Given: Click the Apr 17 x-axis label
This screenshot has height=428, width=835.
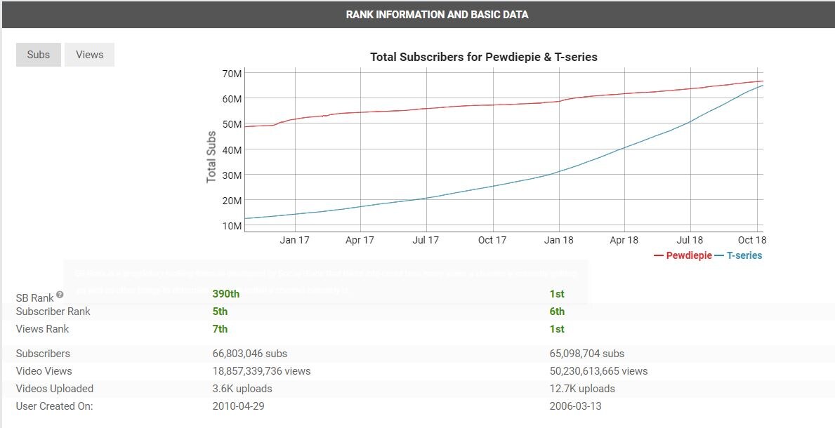Looking at the screenshot, I should click(x=360, y=240).
